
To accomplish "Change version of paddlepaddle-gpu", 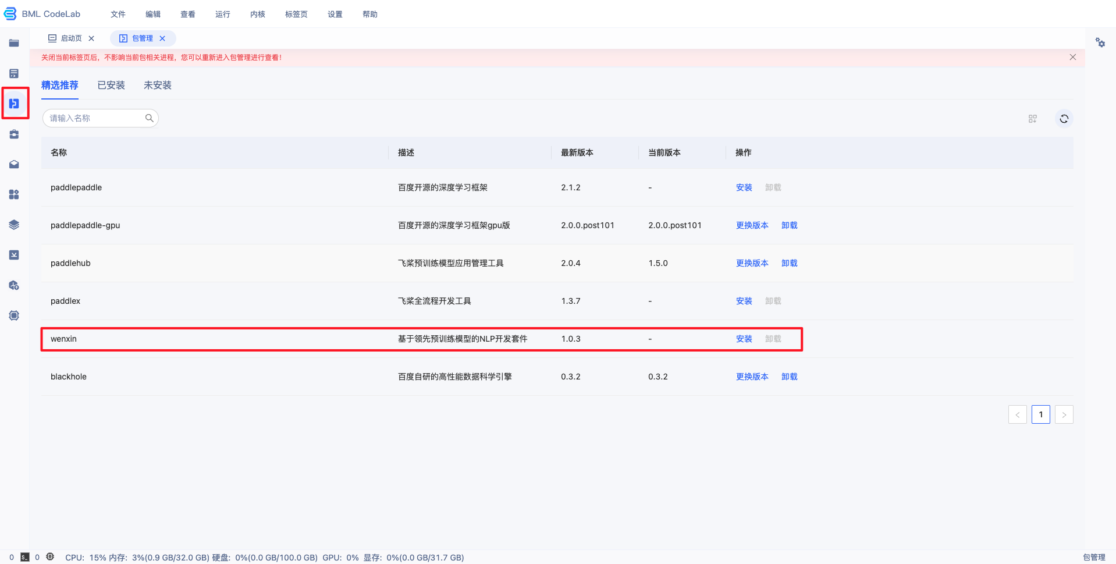I will 752,225.
